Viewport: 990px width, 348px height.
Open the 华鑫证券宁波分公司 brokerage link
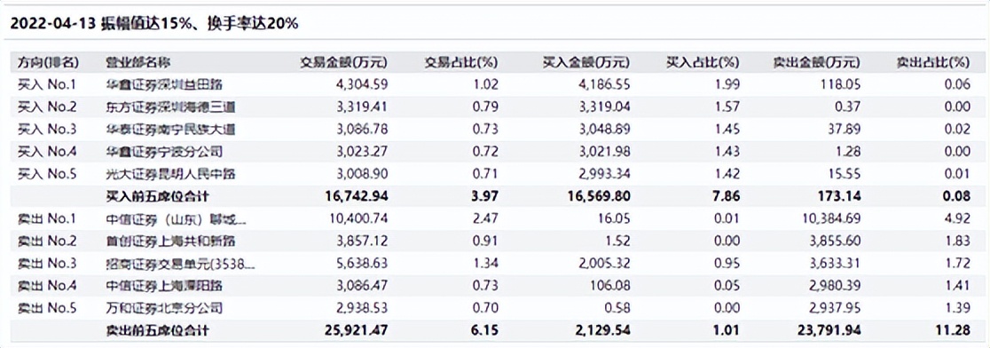point(164,152)
